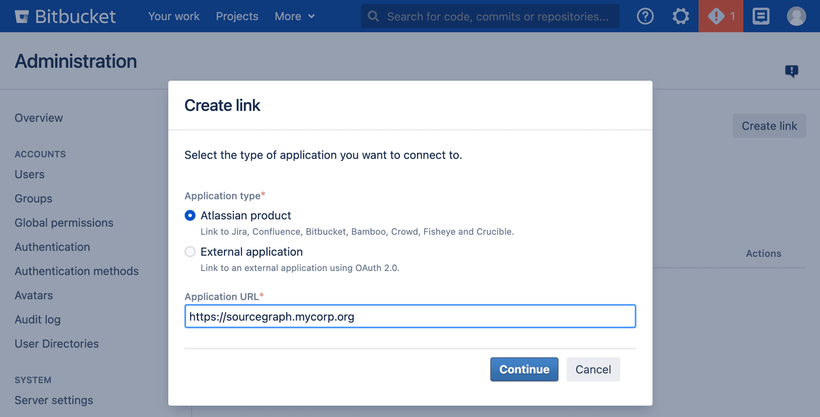Select the Atlassian product radio button

[x=190, y=216]
